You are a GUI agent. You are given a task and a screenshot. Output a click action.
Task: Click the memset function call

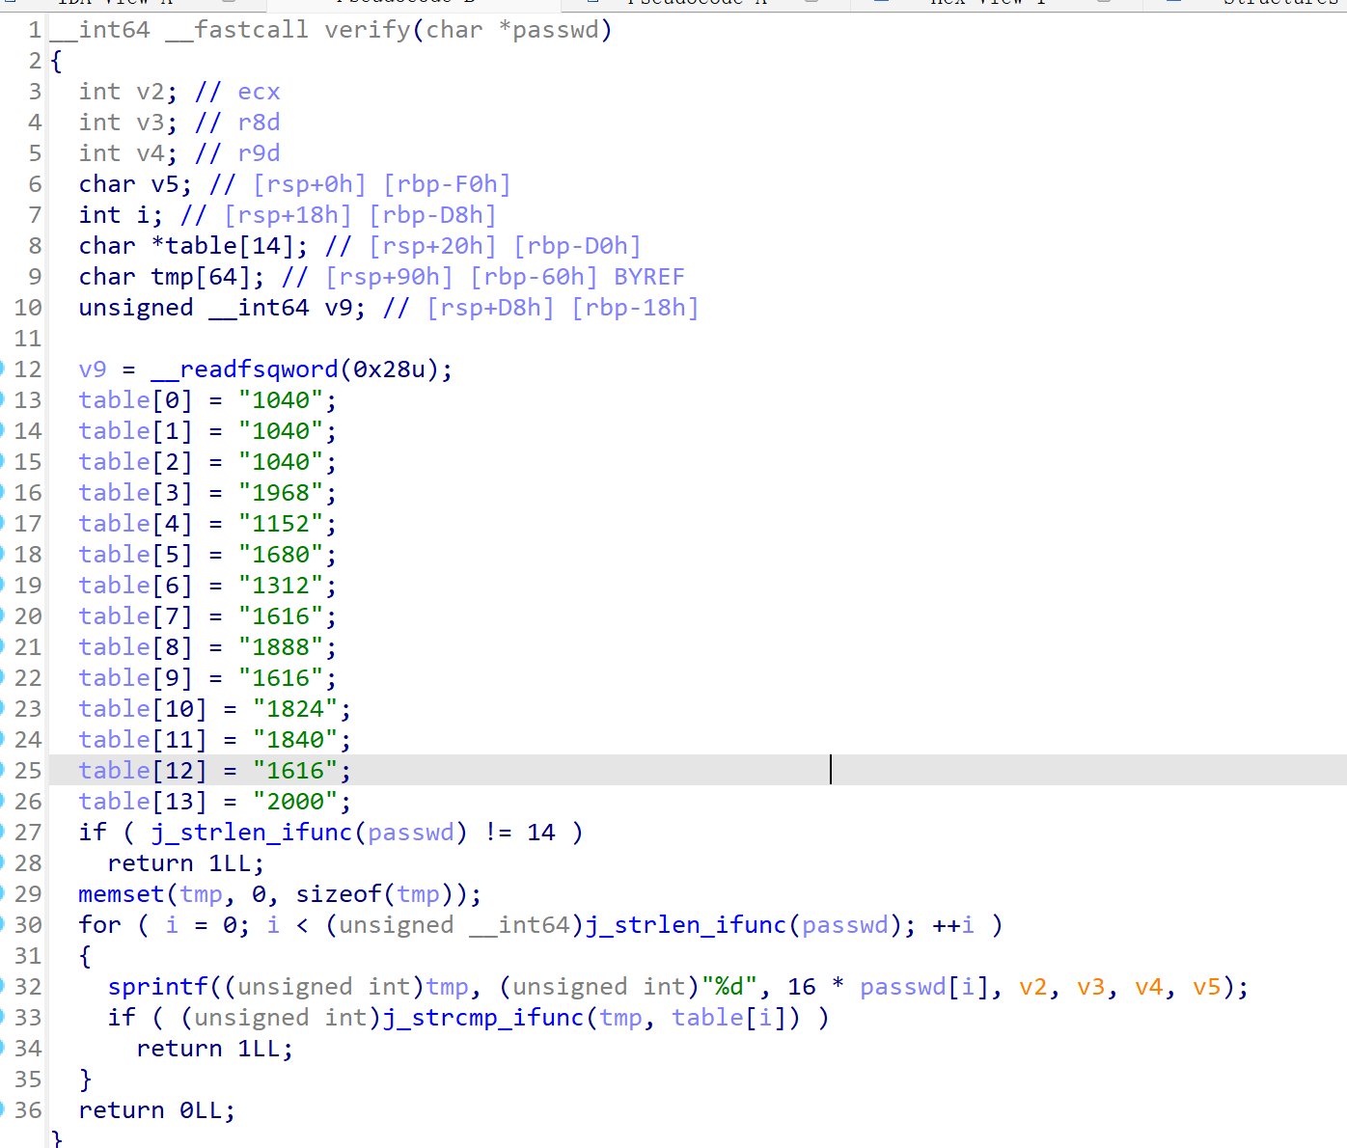pos(122,894)
